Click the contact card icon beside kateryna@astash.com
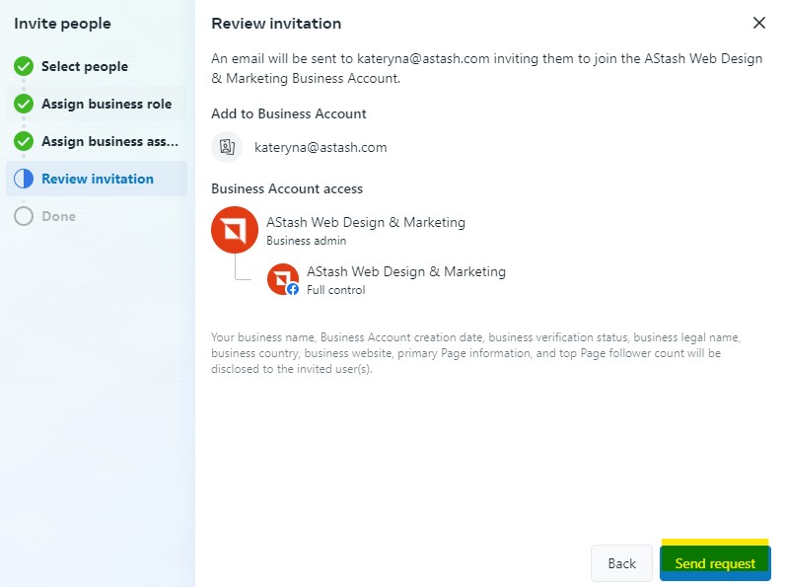 pos(227,147)
